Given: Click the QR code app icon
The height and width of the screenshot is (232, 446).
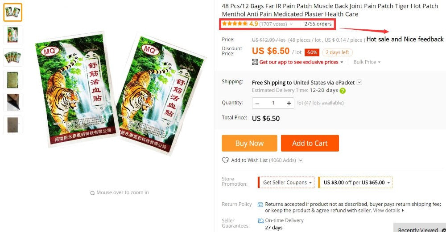Looking at the screenshot, I should (x=255, y=62).
